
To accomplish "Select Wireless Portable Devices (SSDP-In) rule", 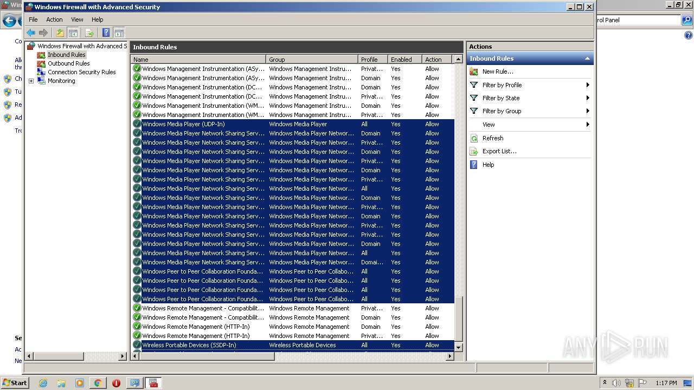I will 293,345.
